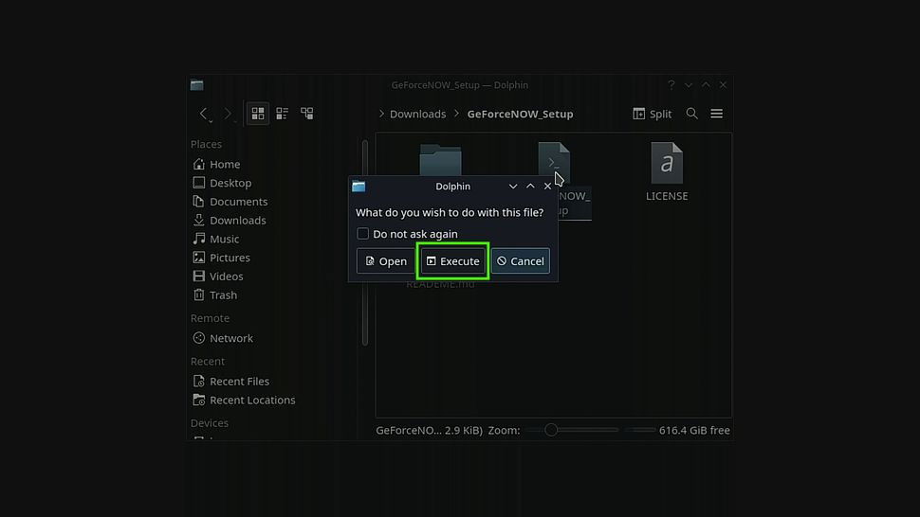Image resolution: width=920 pixels, height=517 pixels.
Task: Click the Places panel scrollbar
Action: (x=365, y=242)
